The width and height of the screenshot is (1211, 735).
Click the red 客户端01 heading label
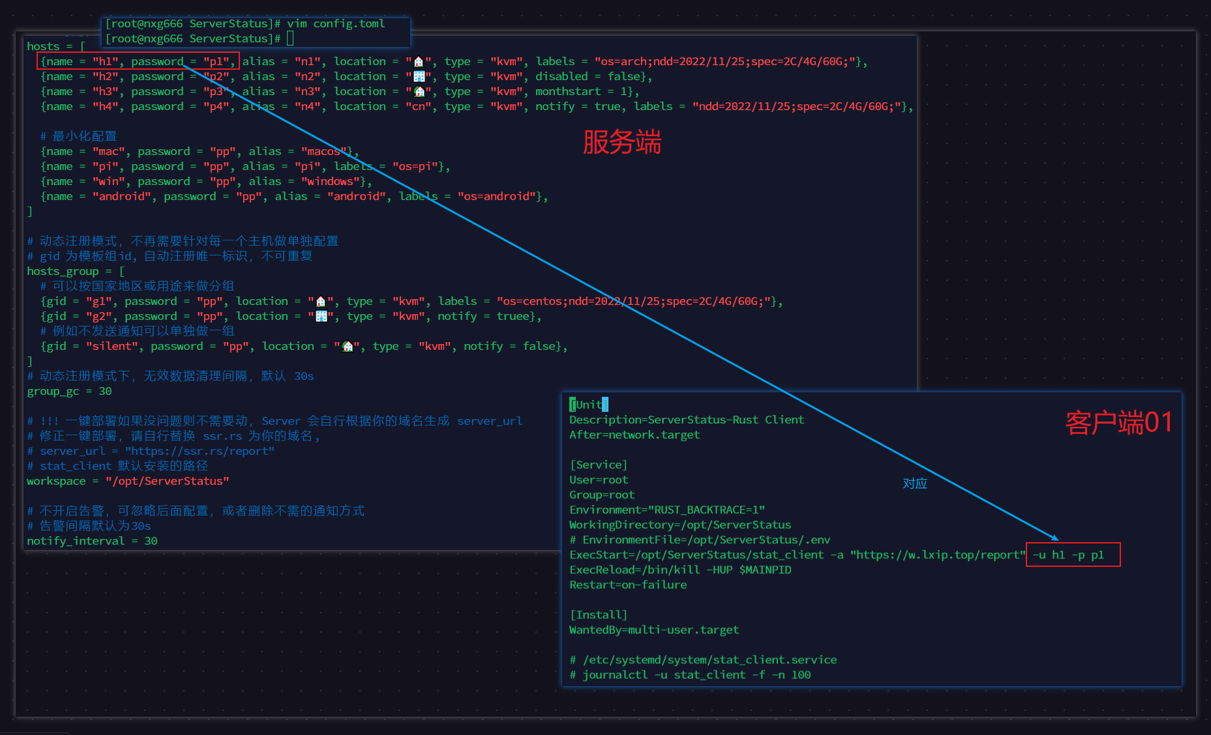pos(1119,423)
